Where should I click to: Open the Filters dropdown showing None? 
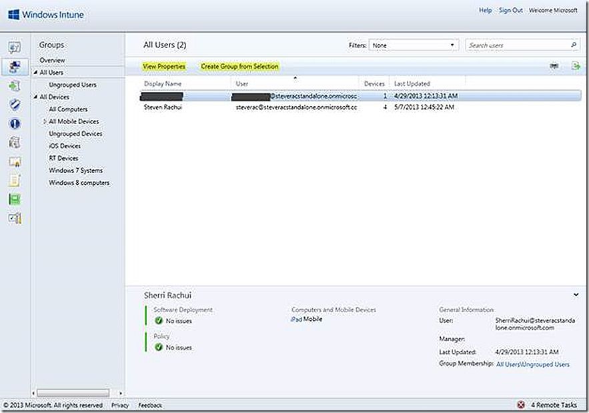(414, 45)
